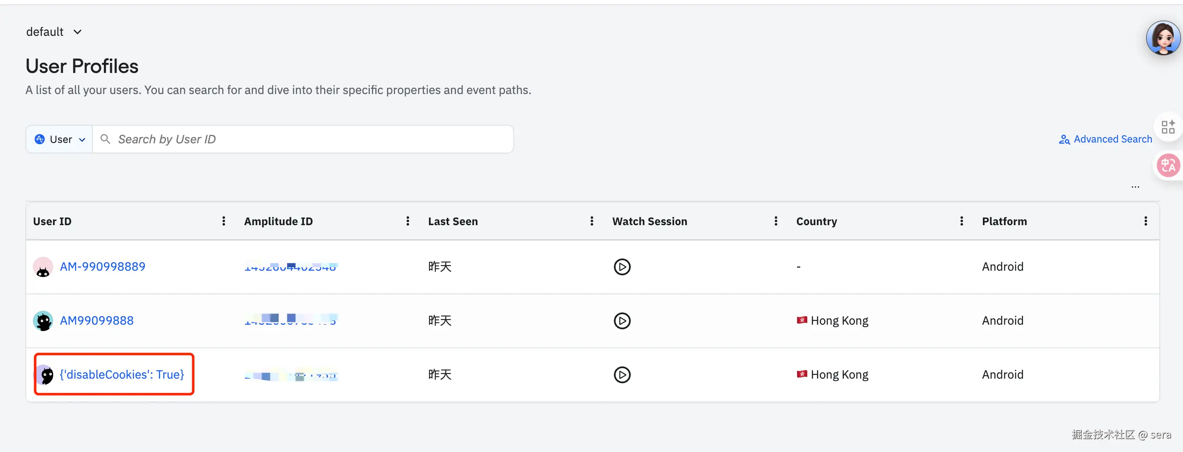Screen dimensions: 1183x452
Task: Open the User type search dropdown
Action: (x=60, y=140)
